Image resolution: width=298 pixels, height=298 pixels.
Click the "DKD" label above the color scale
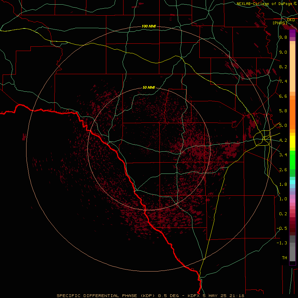[291, 20]
